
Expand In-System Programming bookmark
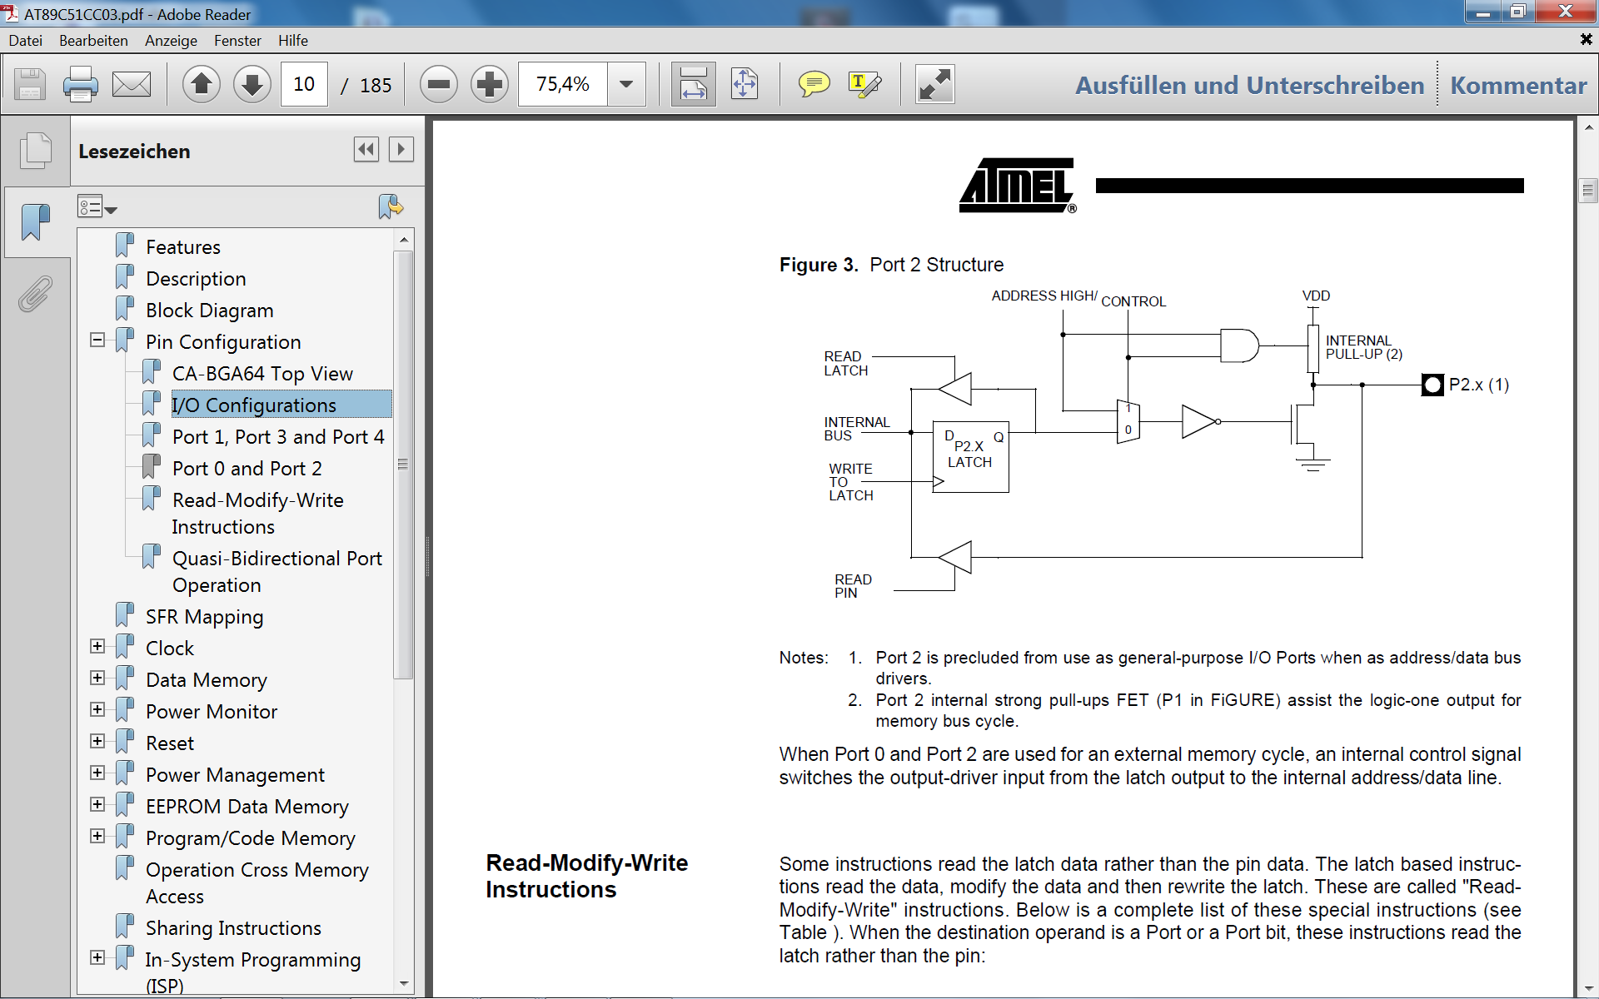pyautogui.click(x=97, y=957)
